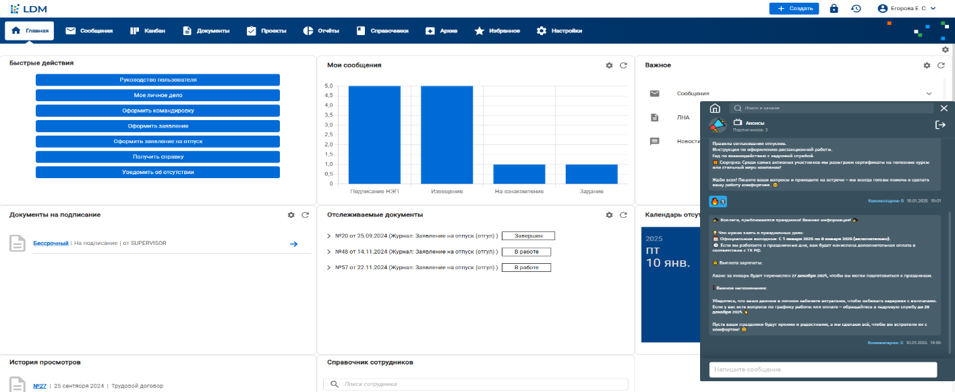Screen dimensions: 955x392
Task: Expand the Сообщения section in Важное
Action: pos(929,94)
